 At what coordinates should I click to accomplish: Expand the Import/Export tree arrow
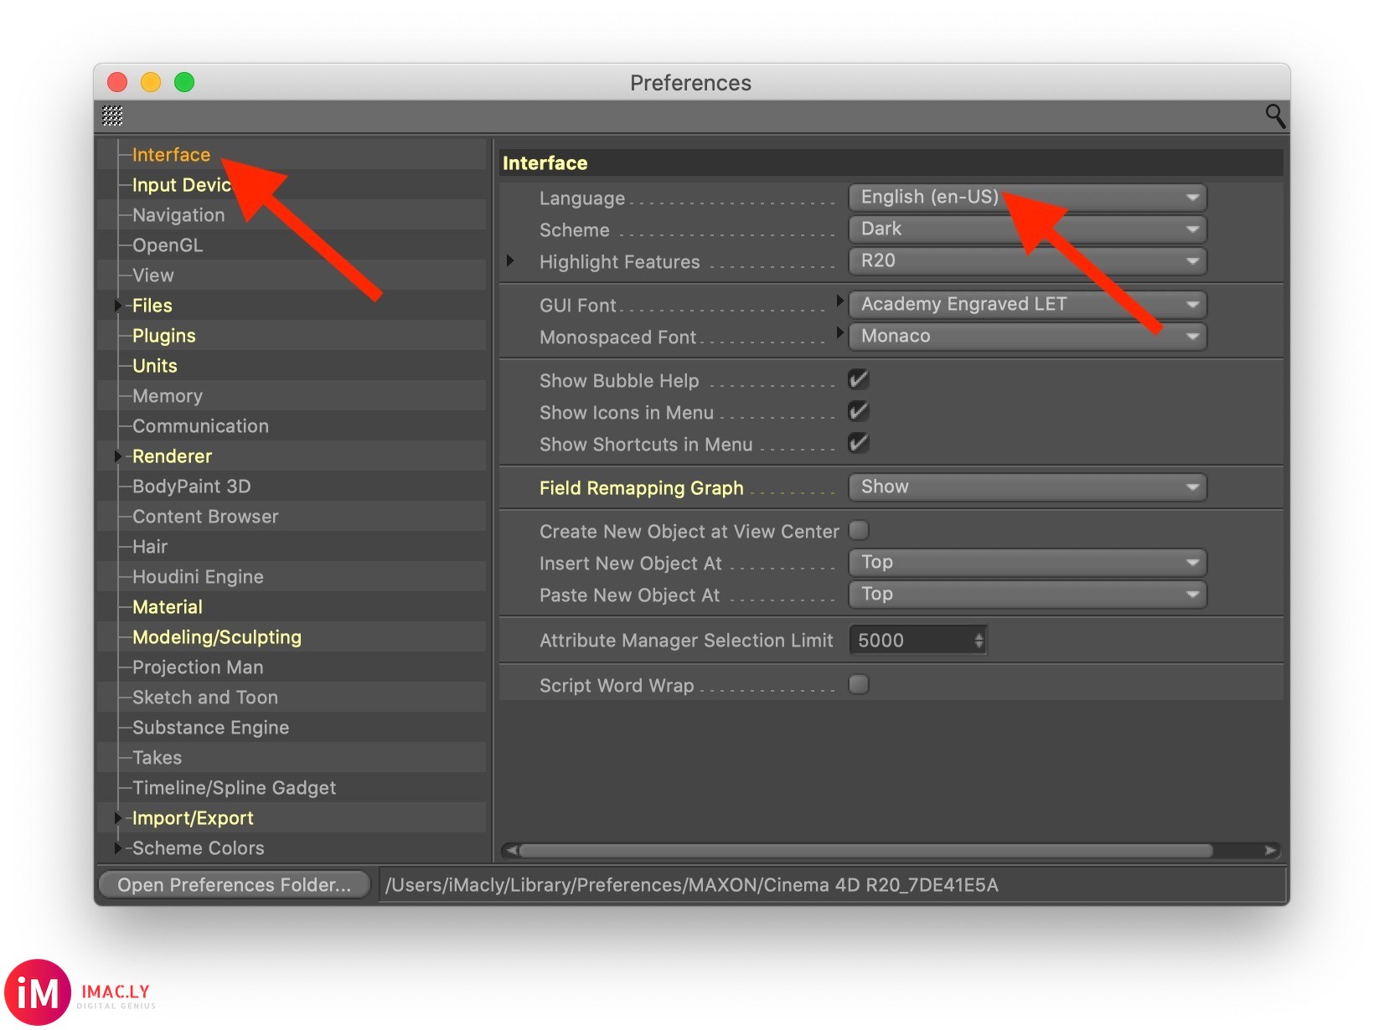point(118,818)
